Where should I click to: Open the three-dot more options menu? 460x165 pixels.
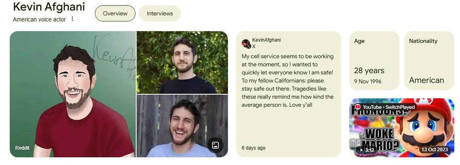coord(72,19)
